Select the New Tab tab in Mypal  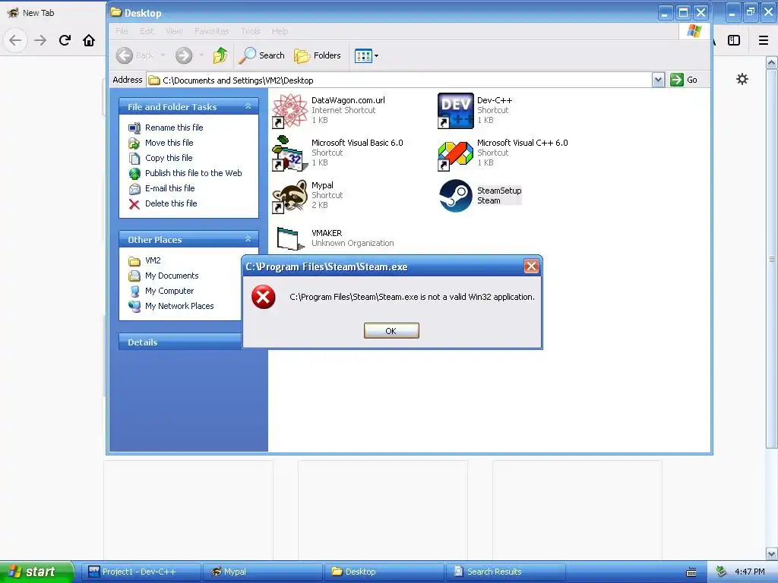click(x=38, y=13)
